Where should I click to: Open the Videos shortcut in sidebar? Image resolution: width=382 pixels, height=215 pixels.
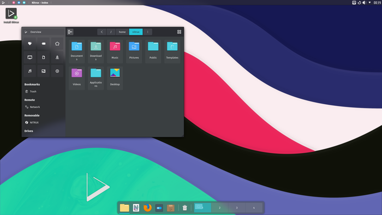[57, 71]
